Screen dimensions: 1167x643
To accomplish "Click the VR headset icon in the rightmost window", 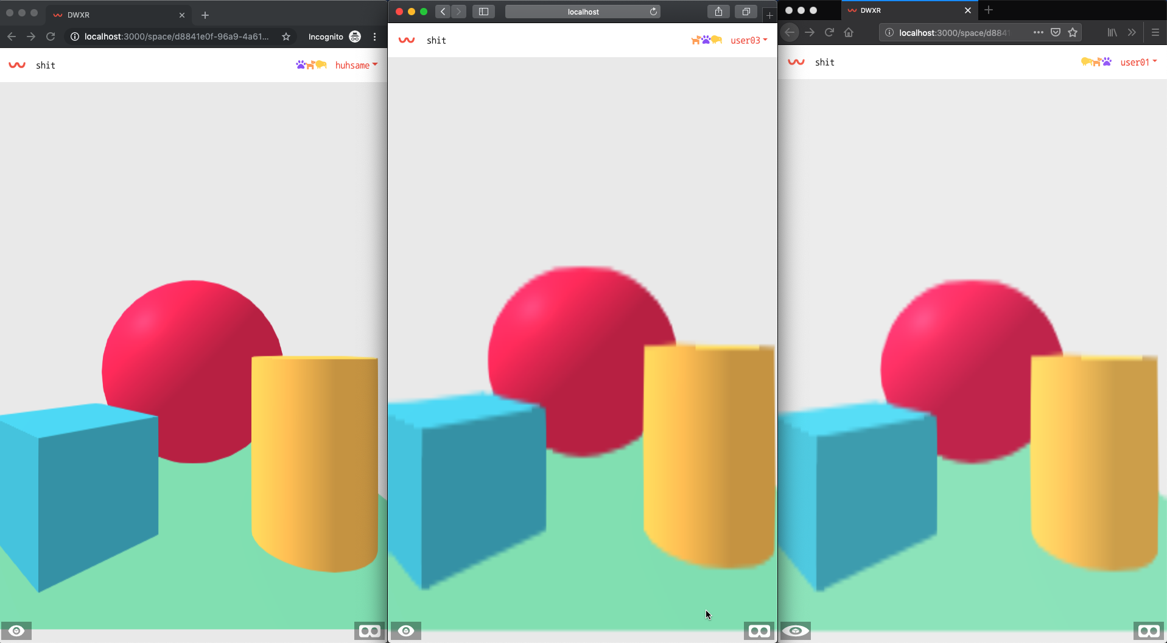I will [1148, 631].
